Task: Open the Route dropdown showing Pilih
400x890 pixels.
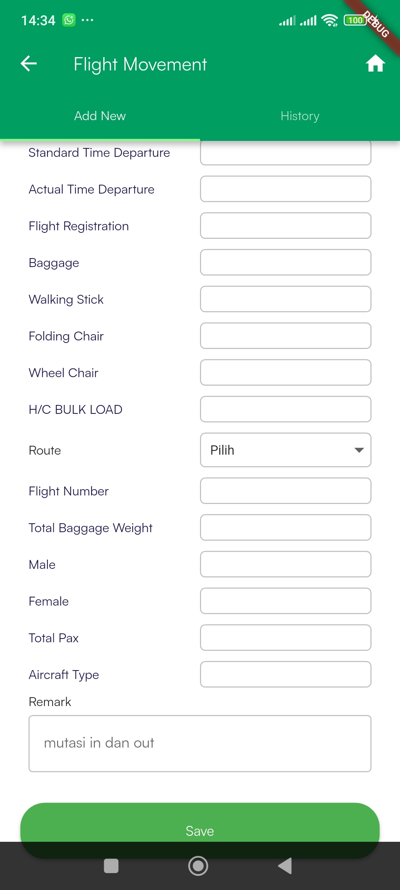Action: [x=286, y=450]
